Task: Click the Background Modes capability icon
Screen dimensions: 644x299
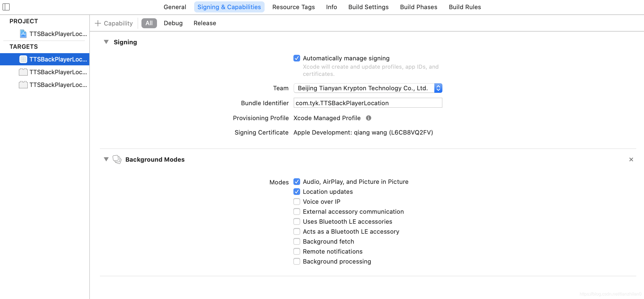Action: 117,159
